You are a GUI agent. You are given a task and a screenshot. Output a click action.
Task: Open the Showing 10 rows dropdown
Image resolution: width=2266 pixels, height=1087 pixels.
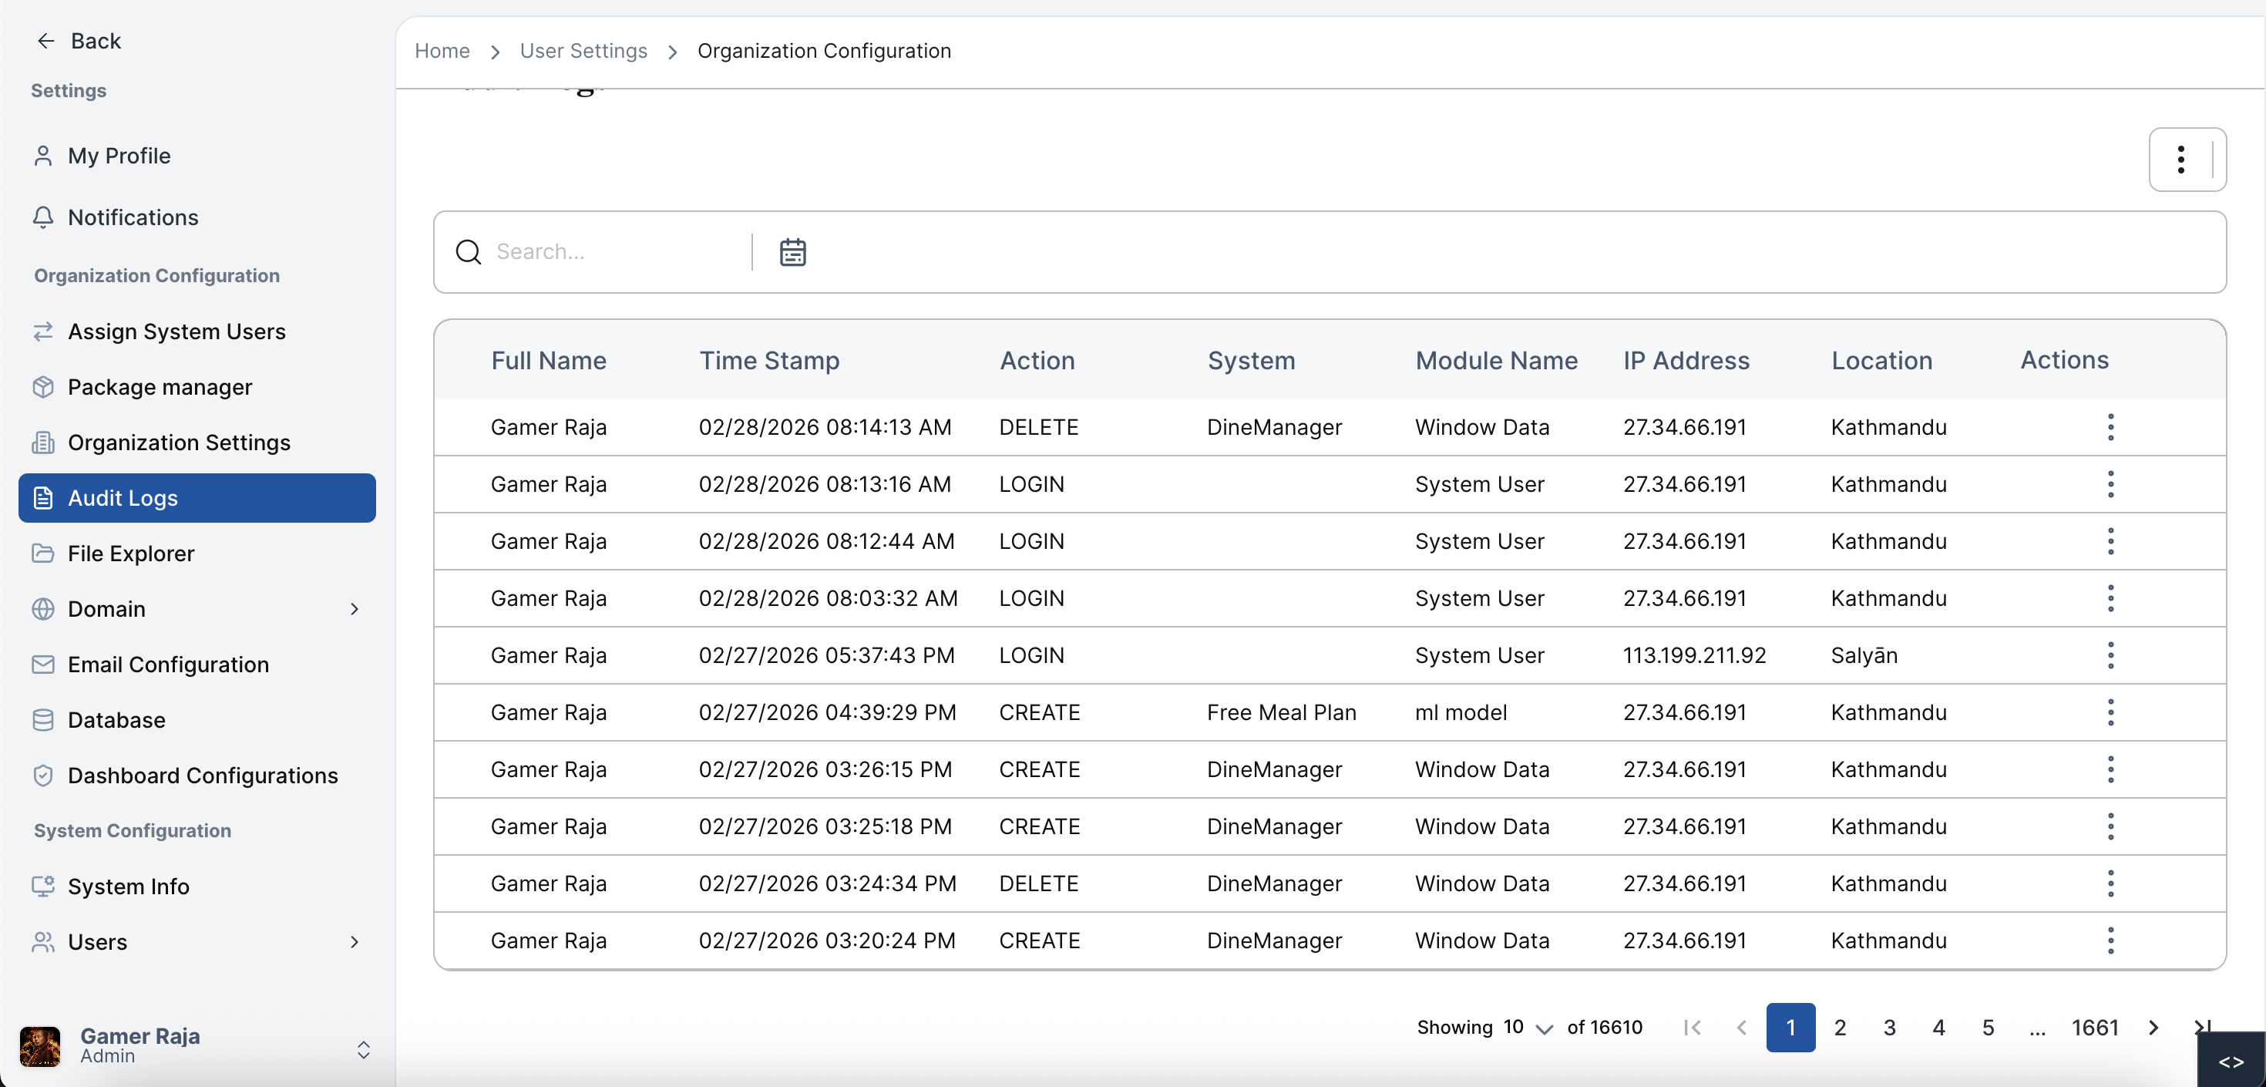tap(1543, 1028)
